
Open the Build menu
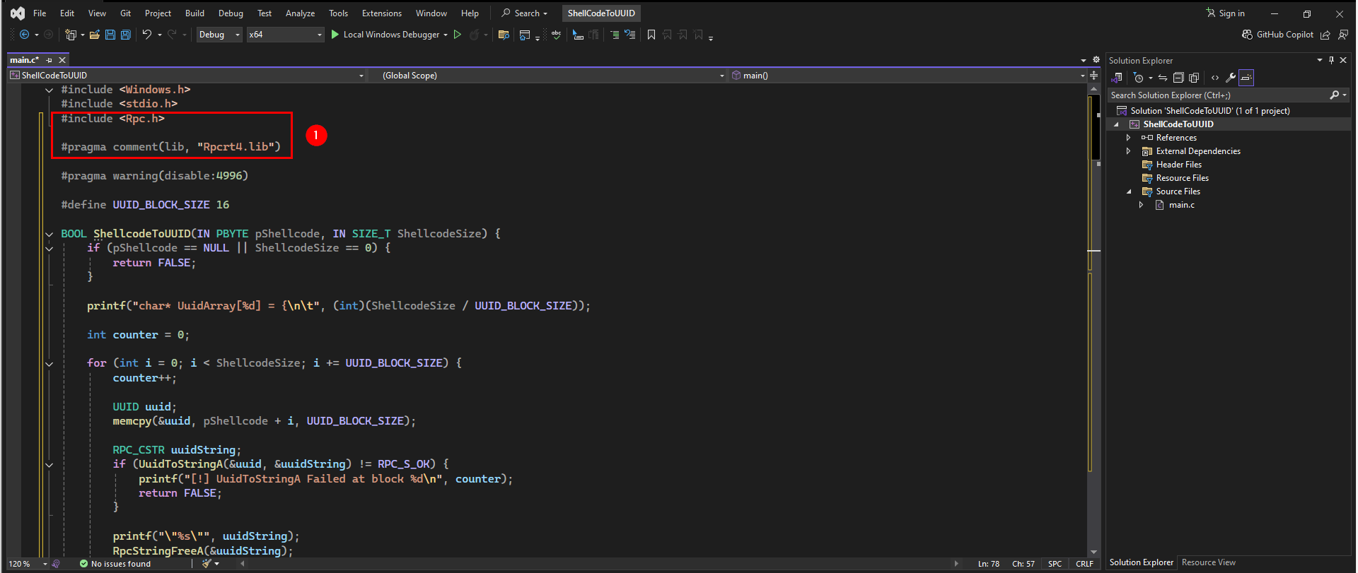pos(195,13)
